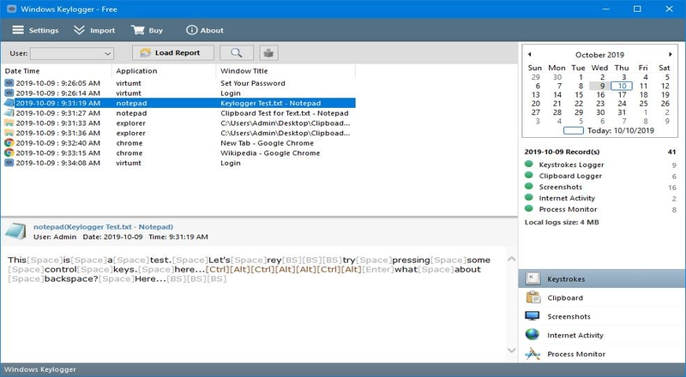
Task: Select 'Clipboard Test for Text.txt - Notepad' row
Action: pyautogui.click(x=178, y=113)
